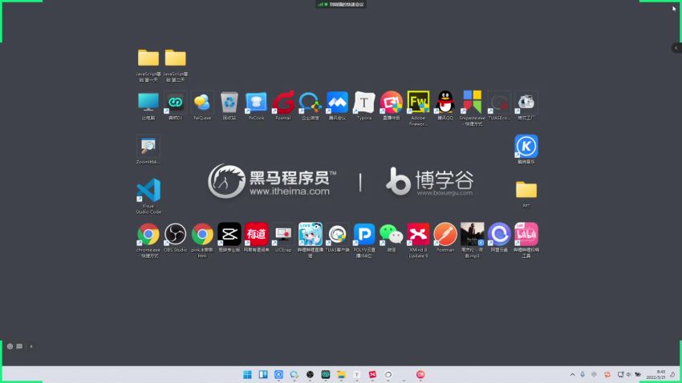Open the first JavaScript folder on the desktop
Screen dimensions: 682x383
[148, 58]
